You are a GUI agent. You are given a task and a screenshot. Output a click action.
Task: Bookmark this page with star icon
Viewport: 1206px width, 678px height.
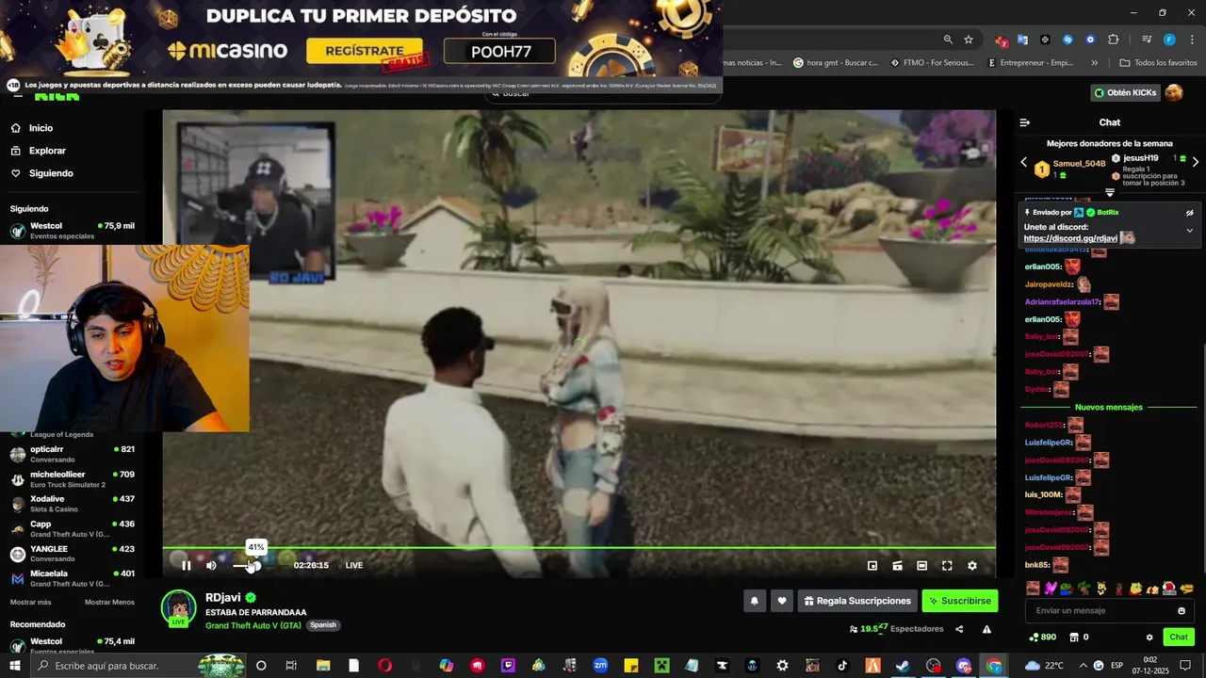pos(969,40)
